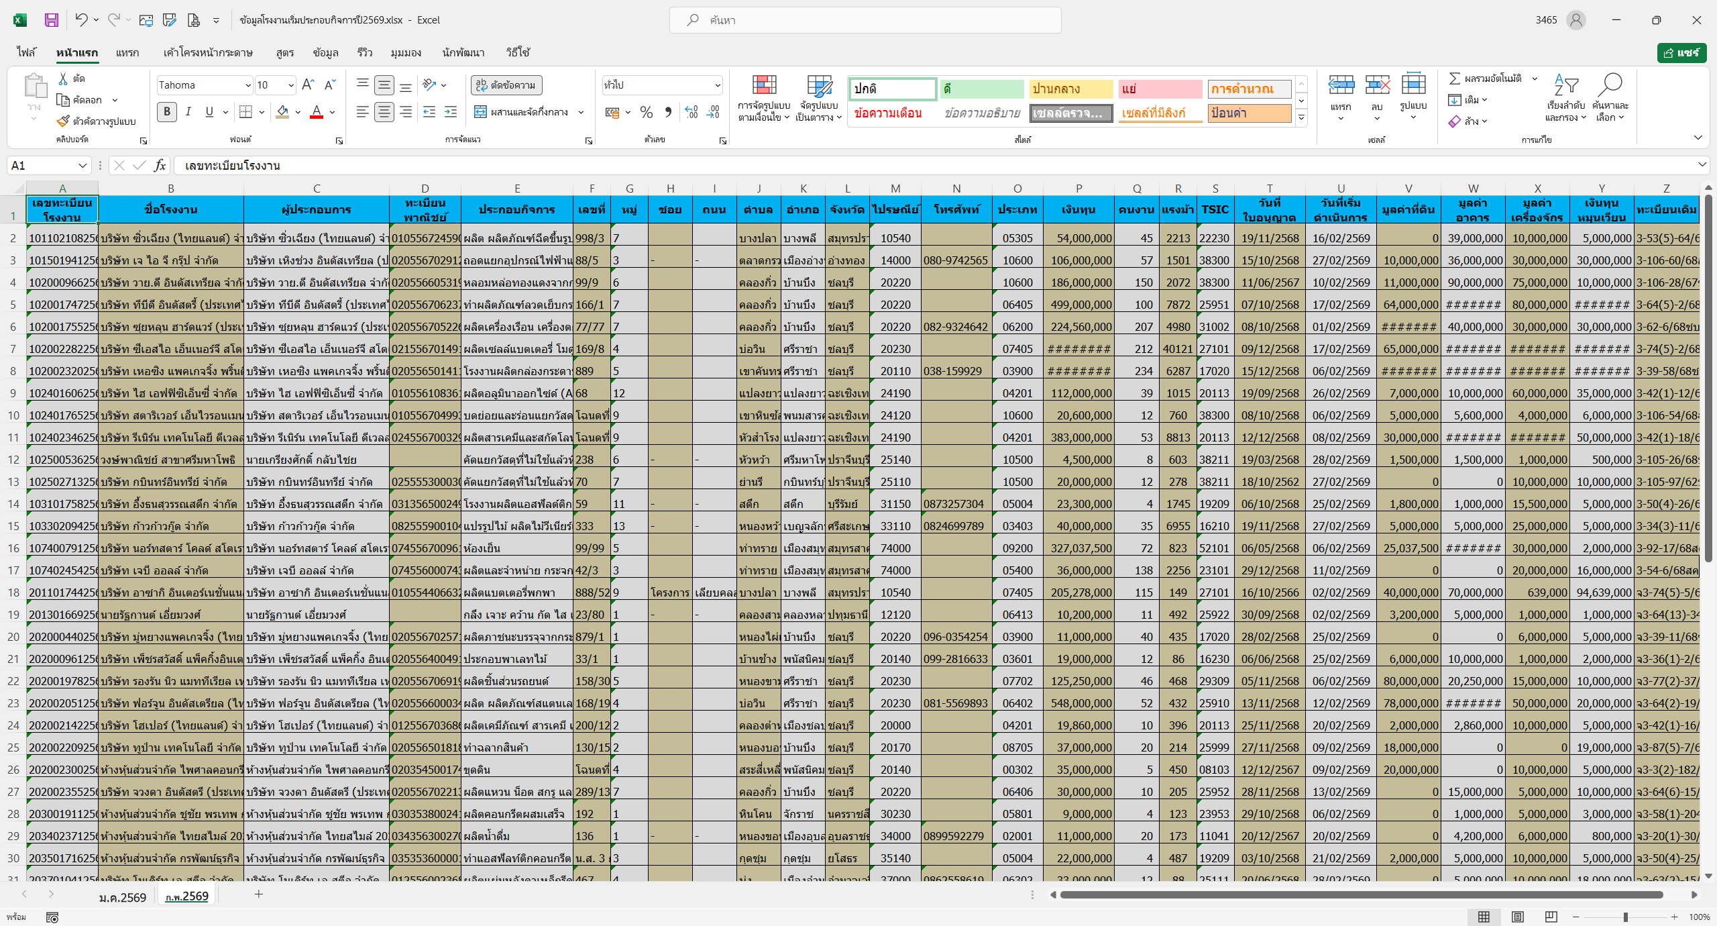This screenshot has height=926, width=1717.
Task: Click the insert function fx icon
Action: pyautogui.click(x=160, y=165)
